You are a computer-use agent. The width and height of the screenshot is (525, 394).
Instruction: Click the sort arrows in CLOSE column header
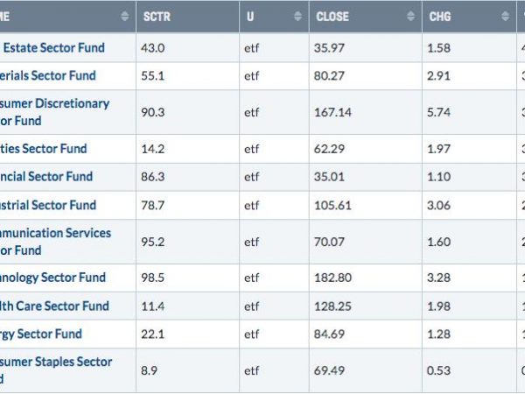(410, 16)
